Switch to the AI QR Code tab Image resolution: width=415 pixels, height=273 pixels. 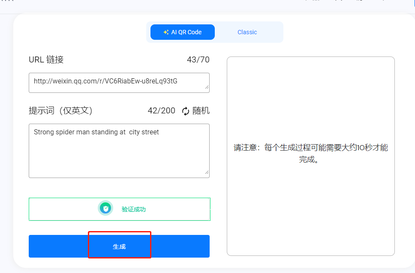(x=182, y=32)
